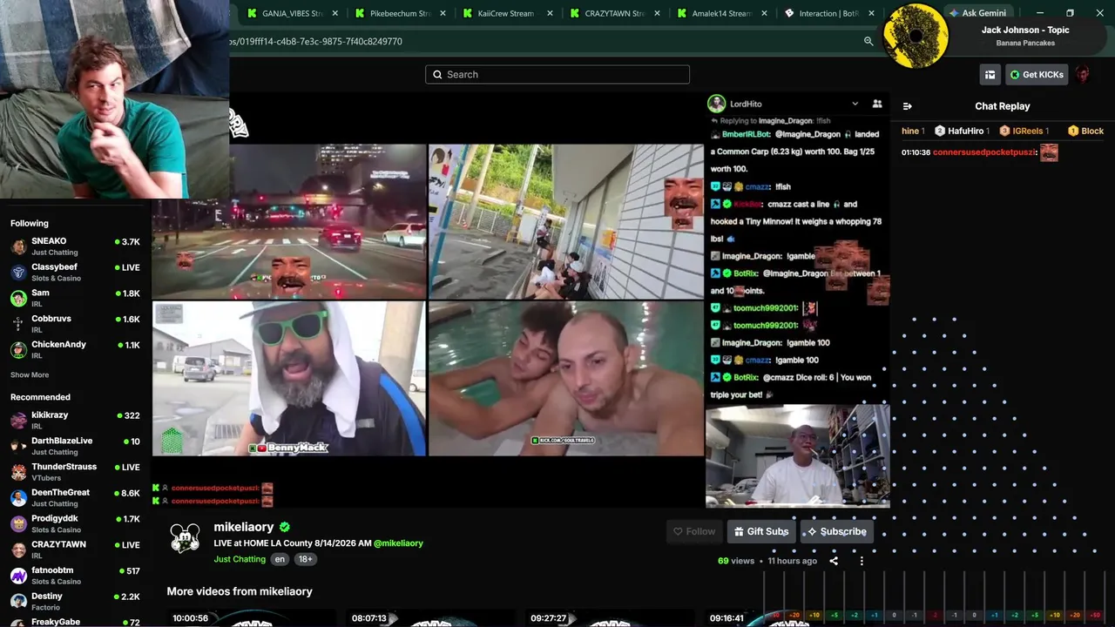Open Destiny in Recommended list
The height and width of the screenshot is (627, 1115).
pos(76,602)
